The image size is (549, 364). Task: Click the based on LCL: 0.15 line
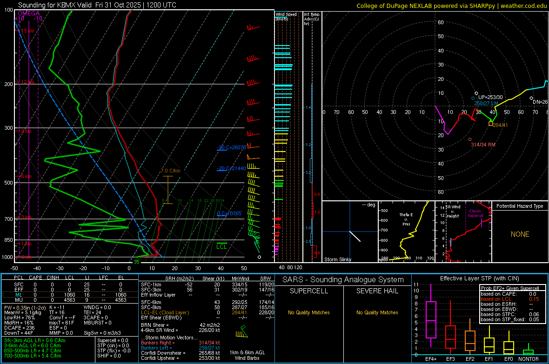point(510,299)
